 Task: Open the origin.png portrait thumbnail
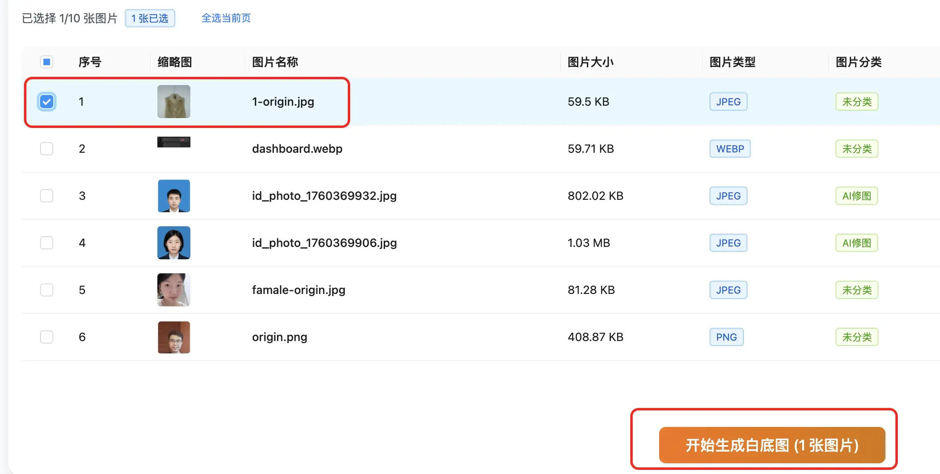point(173,337)
